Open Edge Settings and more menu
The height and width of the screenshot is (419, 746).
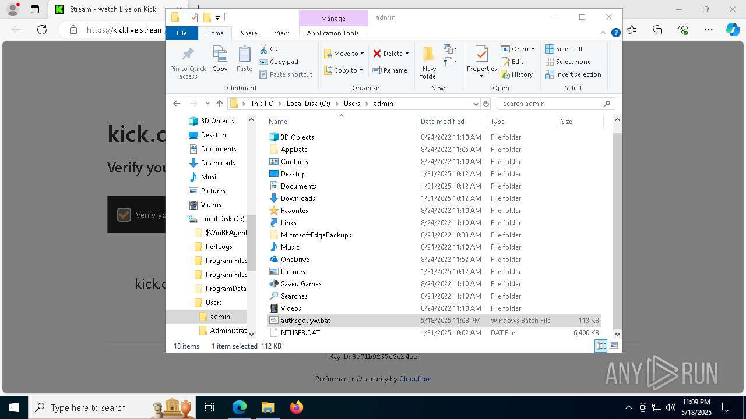point(708,30)
